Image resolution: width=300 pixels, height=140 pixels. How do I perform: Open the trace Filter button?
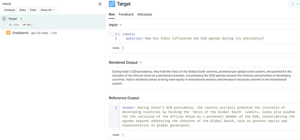33,10
